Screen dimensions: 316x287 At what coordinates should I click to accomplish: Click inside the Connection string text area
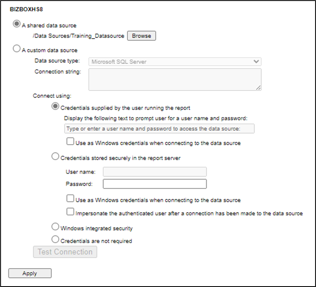pos(175,79)
